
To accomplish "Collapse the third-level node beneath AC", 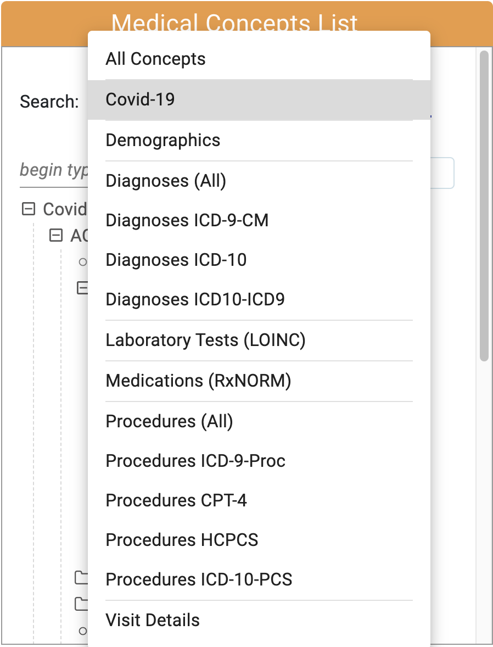I will tap(82, 287).
